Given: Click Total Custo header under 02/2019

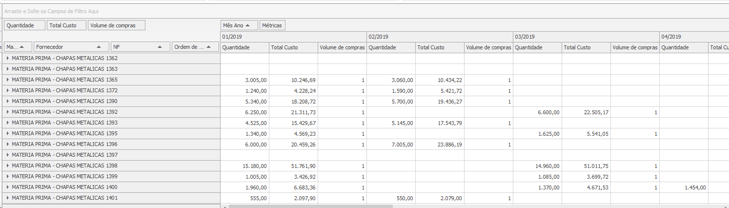Looking at the screenshot, I should (x=439, y=47).
